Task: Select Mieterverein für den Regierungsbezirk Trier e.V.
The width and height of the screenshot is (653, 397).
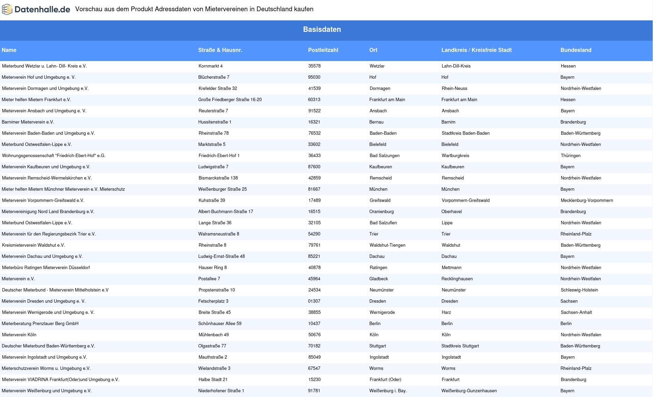Action: (49, 234)
